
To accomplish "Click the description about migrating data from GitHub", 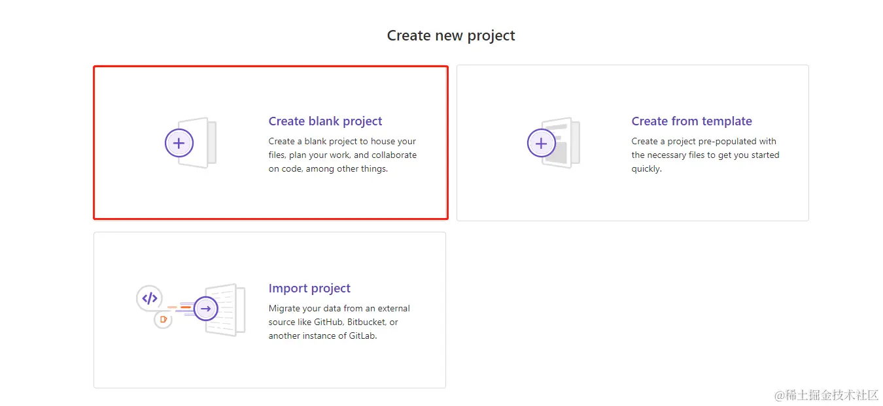I will (339, 322).
